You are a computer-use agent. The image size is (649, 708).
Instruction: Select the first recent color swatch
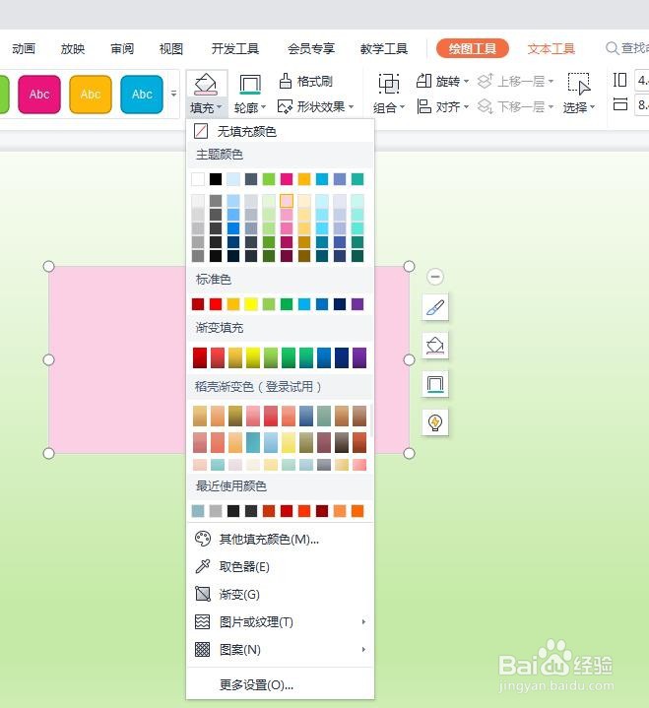pos(198,511)
